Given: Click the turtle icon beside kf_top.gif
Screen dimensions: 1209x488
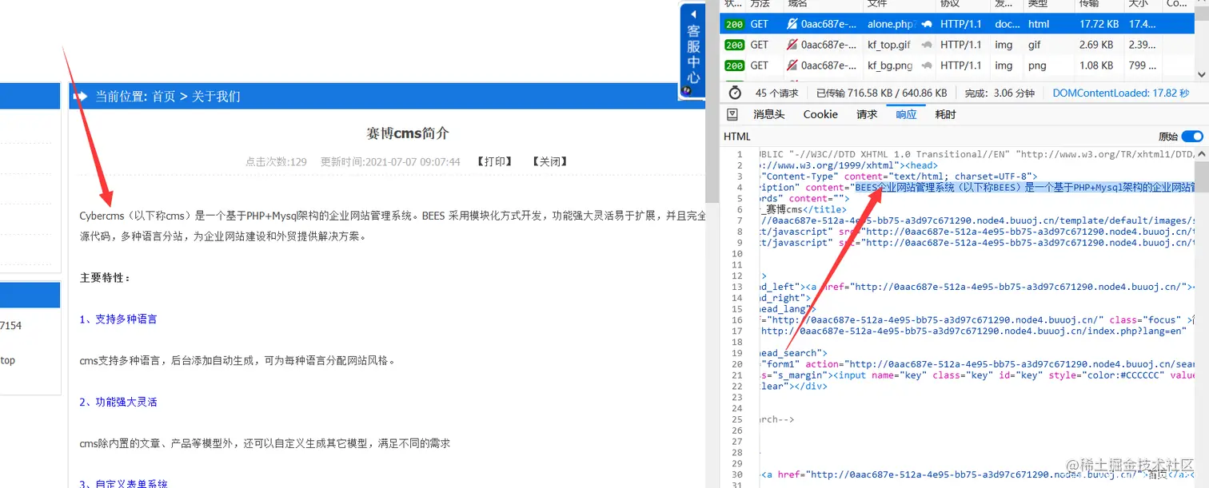Looking at the screenshot, I should (x=927, y=45).
